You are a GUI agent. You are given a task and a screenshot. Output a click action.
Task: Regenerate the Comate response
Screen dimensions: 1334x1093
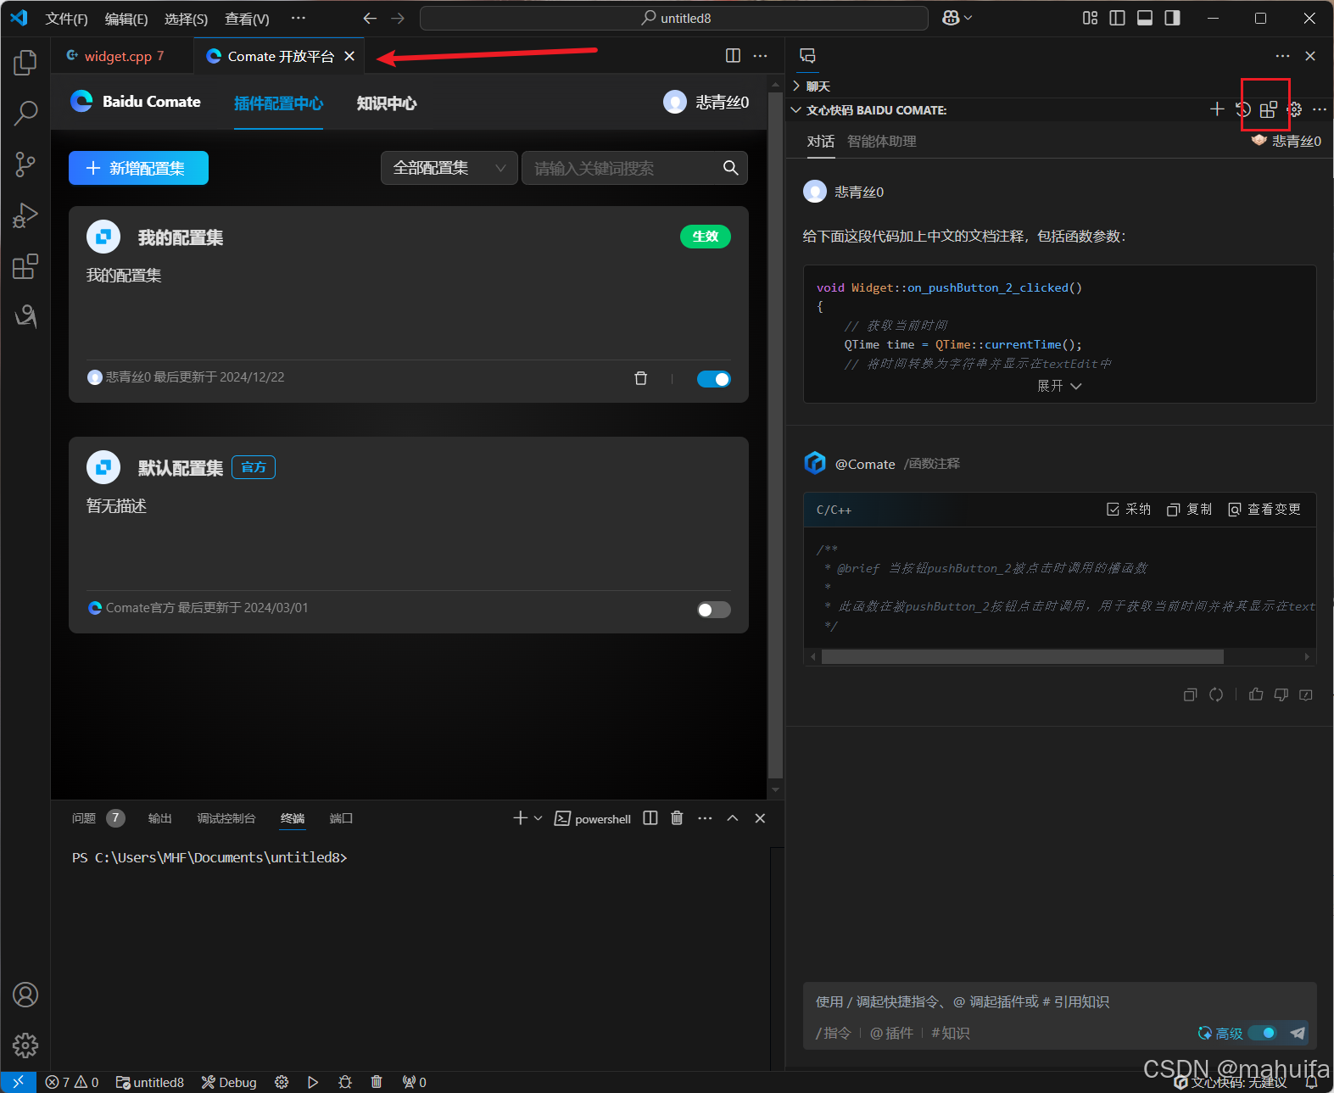[1216, 694]
